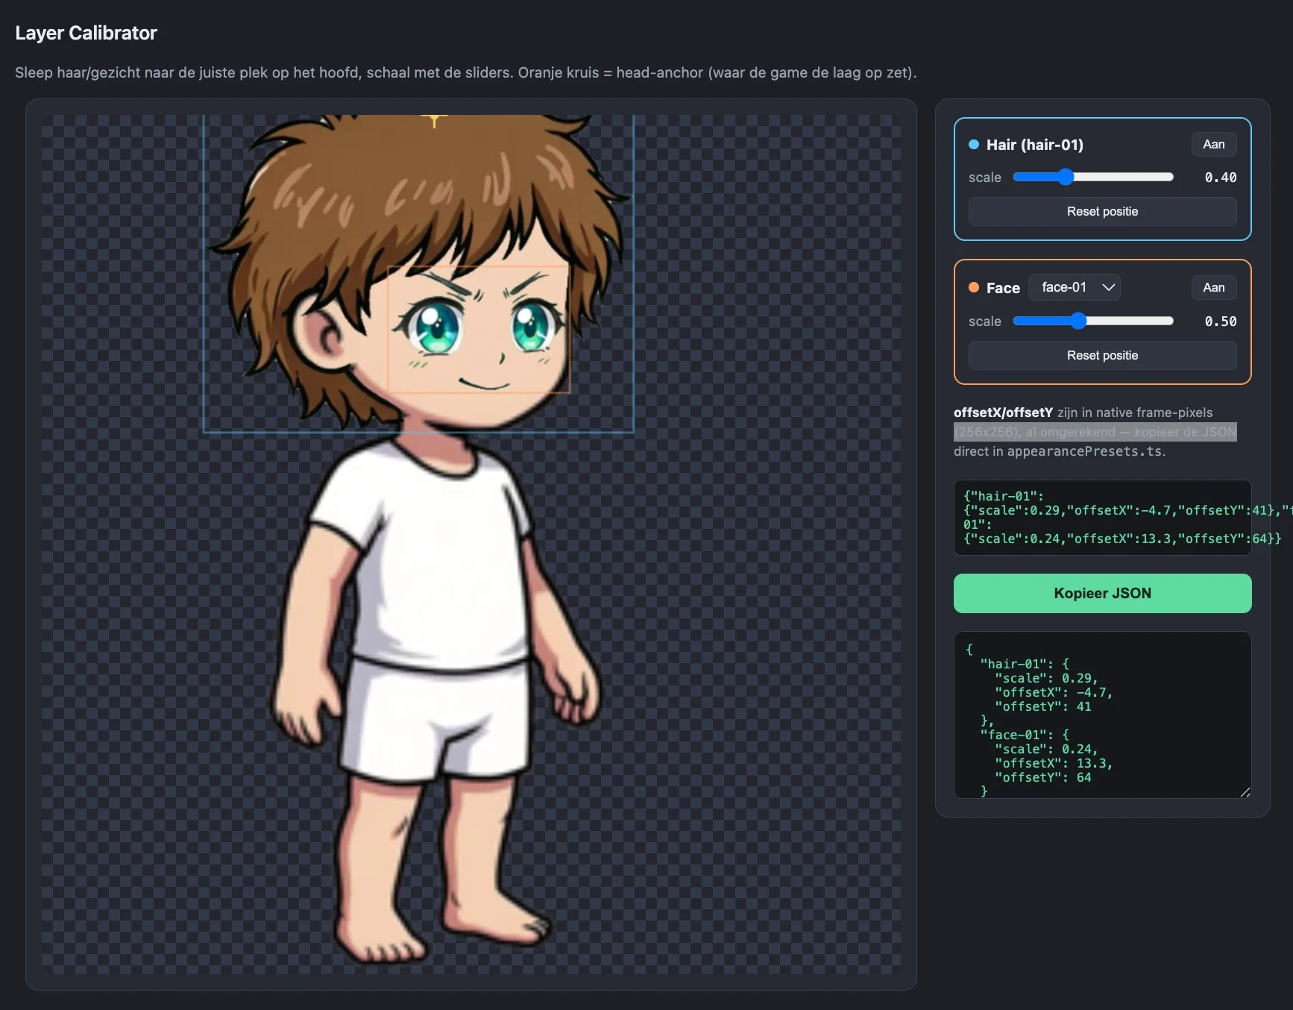Click the Layer Calibrator heading
Screen dimensions: 1293x1010
point(86,33)
